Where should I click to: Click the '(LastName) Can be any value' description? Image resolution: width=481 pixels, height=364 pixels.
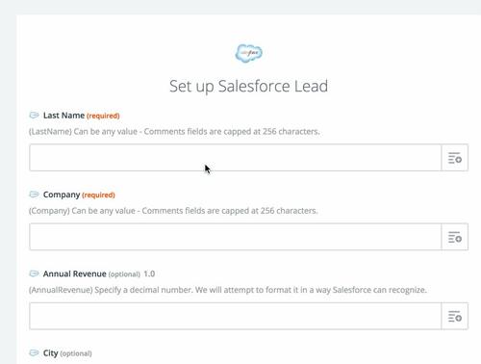(x=174, y=132)
